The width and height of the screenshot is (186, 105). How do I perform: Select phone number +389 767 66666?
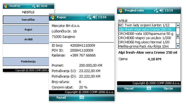[x=83, y=55]
